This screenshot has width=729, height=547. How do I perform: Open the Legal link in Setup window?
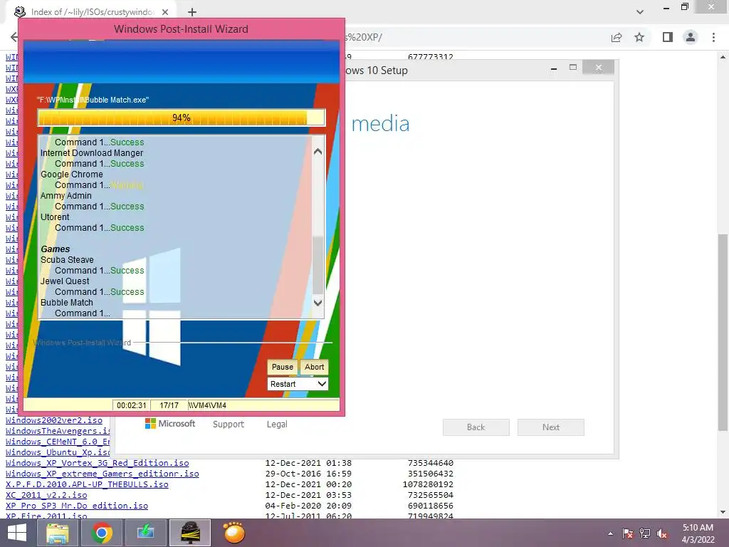[277, 424]
